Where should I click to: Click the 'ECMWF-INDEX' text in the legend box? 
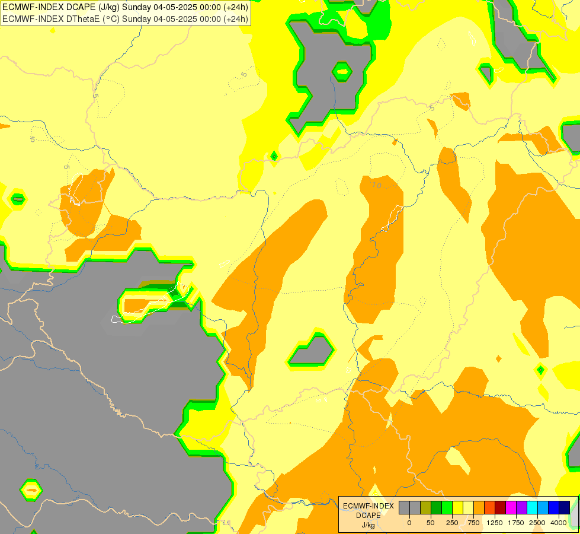click(x=368, y=506)
